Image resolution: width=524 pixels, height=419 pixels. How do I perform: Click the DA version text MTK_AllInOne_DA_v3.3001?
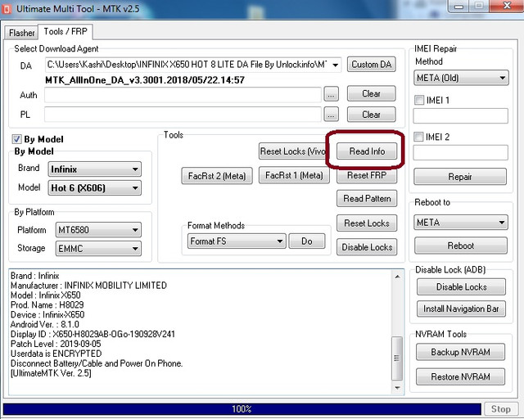[145, 80]
